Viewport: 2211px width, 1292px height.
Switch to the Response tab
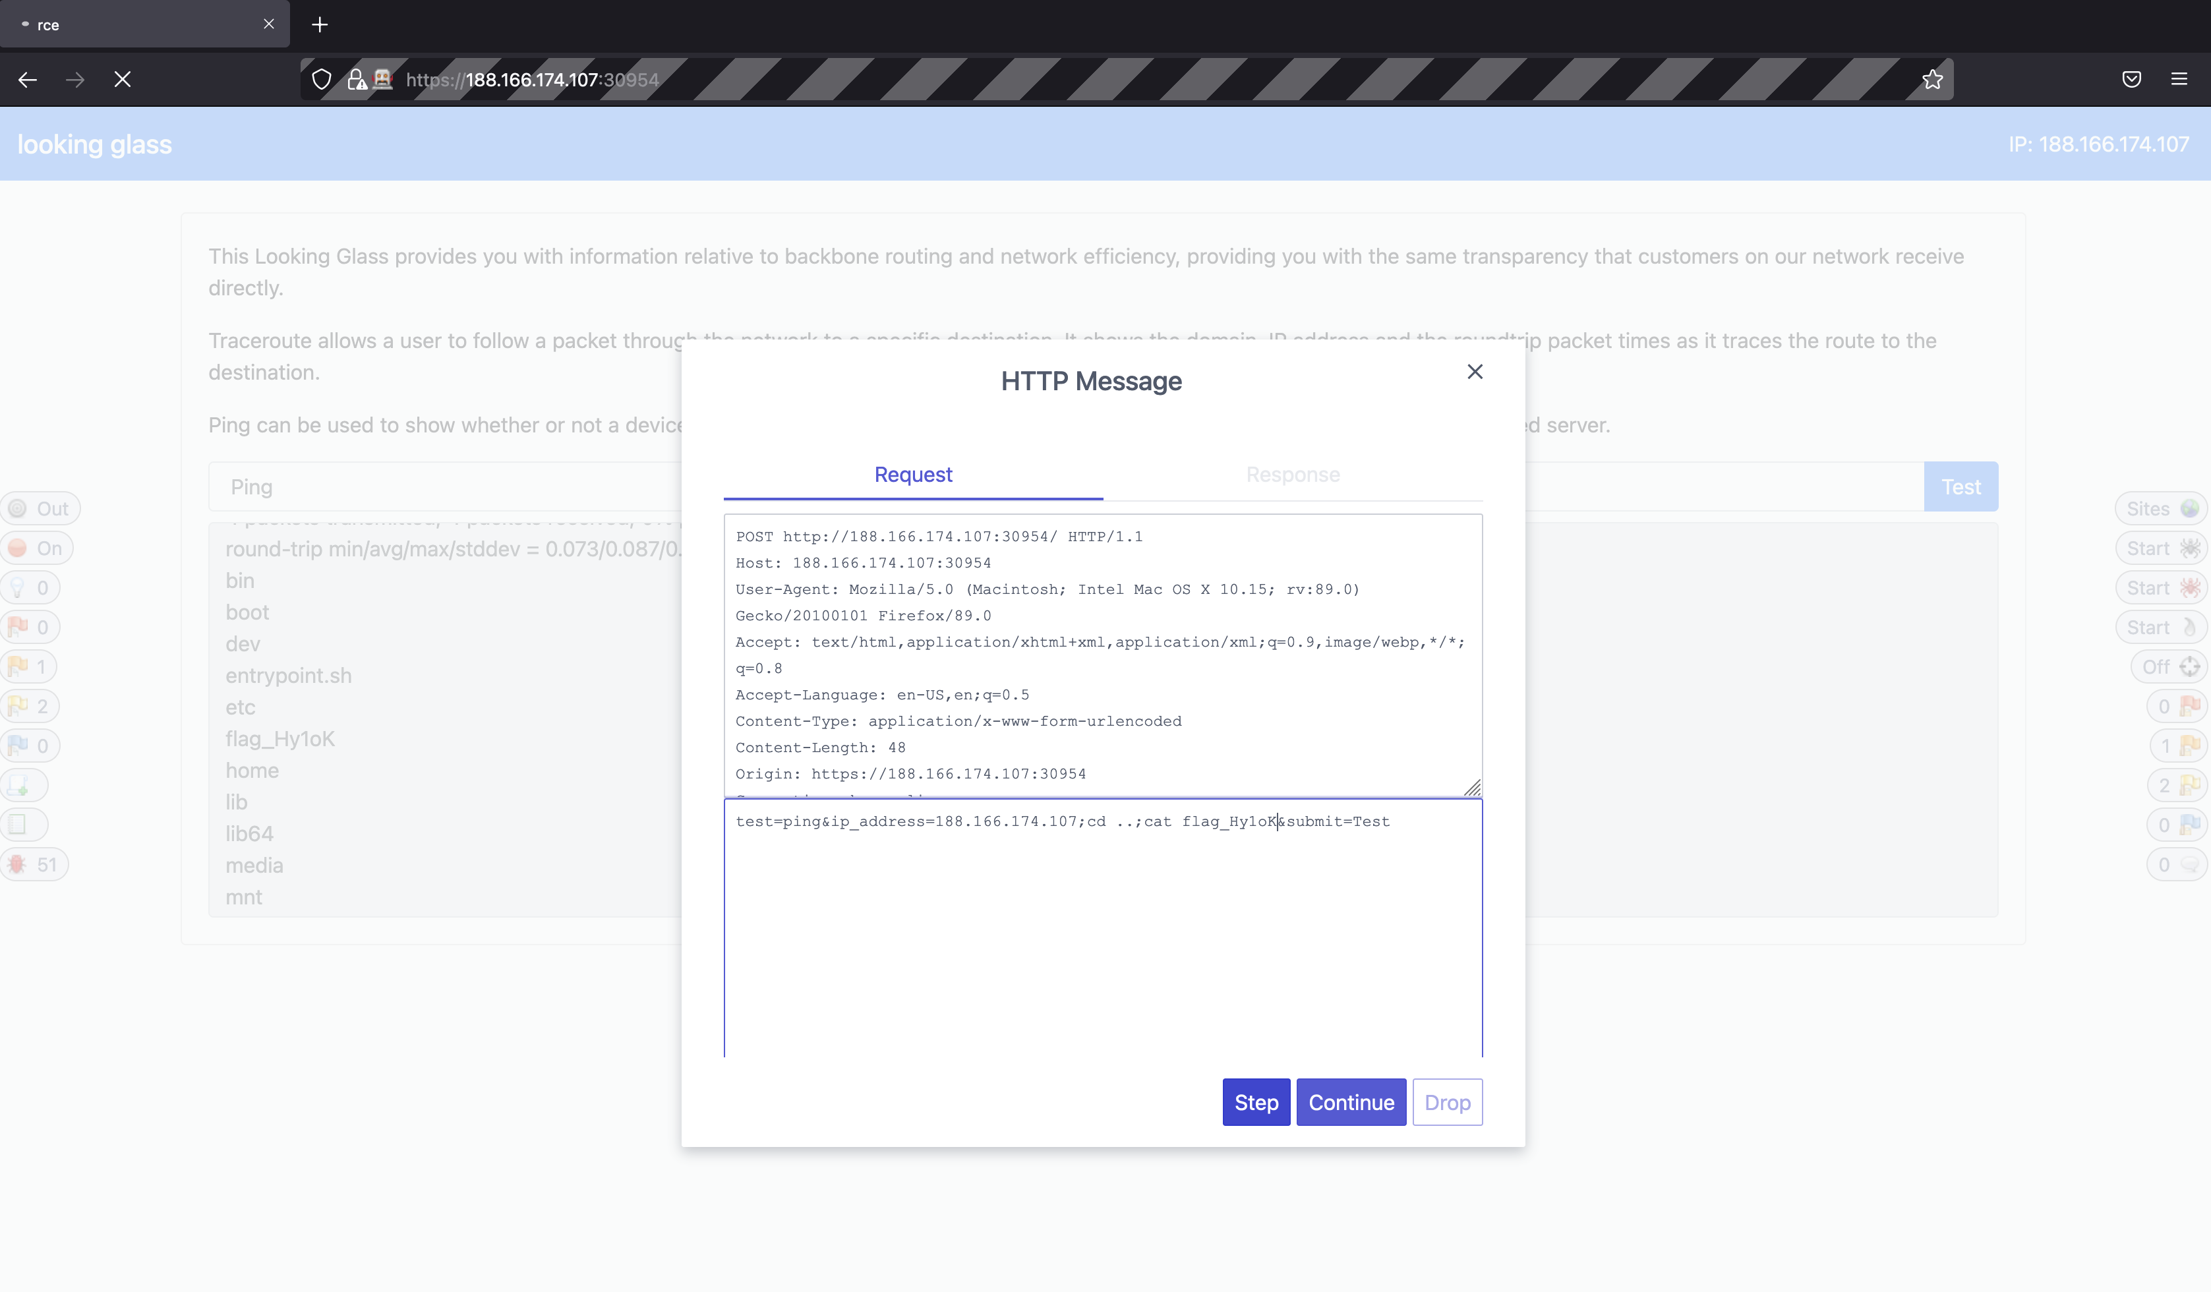point(1292,475)
